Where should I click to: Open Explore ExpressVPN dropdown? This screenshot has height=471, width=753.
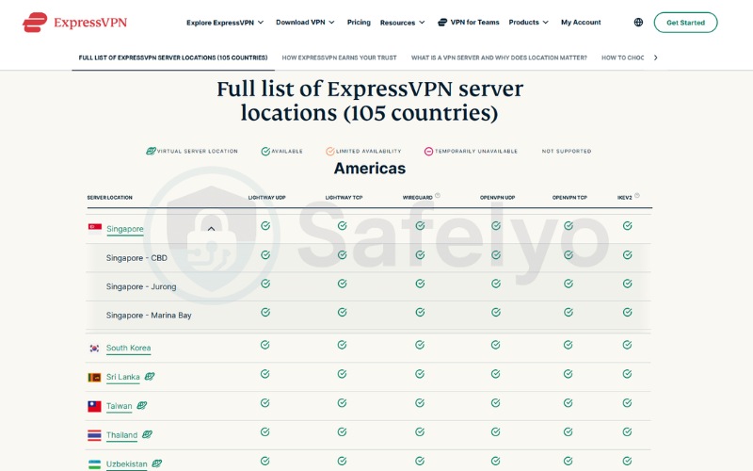point(225,22)
